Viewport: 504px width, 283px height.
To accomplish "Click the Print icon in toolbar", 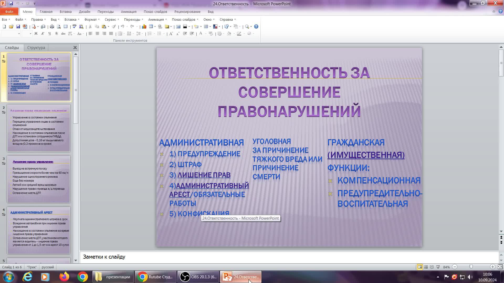I will tap(52, 26).
